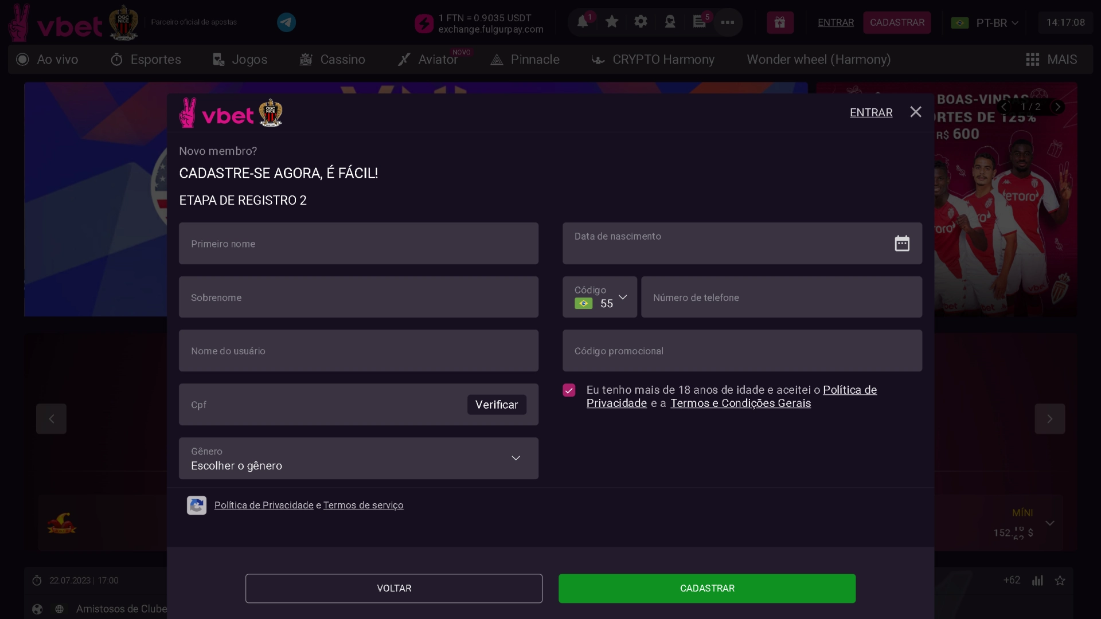1101x619 pixels.
Task: Open the country code 55 dropdown
Action: tap(600, 297)
